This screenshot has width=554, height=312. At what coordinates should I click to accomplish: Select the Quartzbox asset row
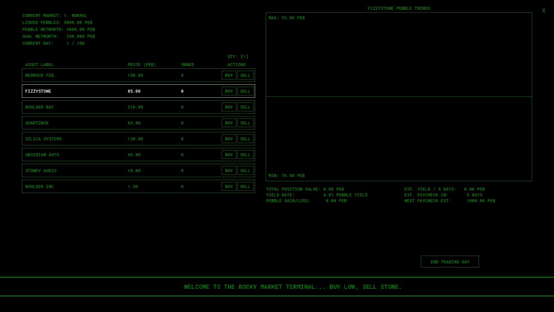[x=138, y=123]
